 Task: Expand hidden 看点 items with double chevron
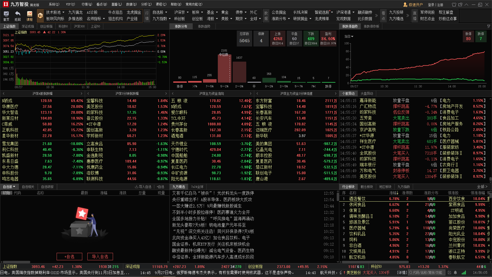pyautogui.click(x=408, y=15)
